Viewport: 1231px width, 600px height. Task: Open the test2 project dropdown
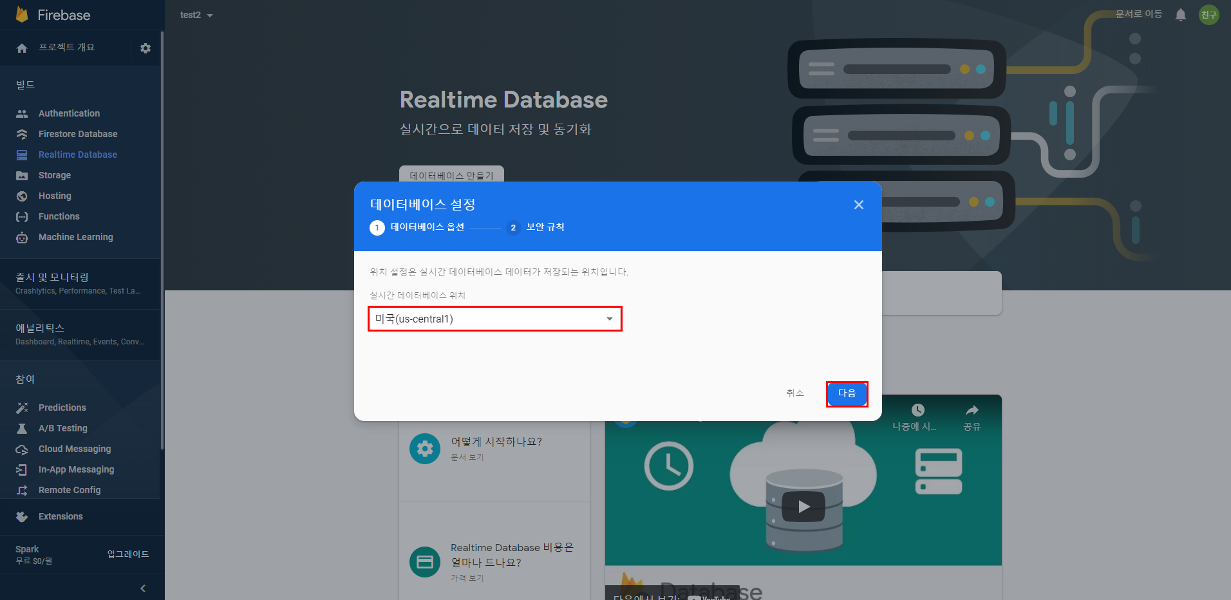click(196, 15)
